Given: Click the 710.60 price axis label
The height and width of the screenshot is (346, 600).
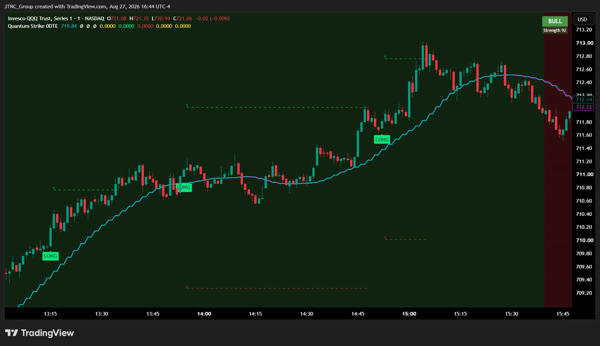Looking at the screenshot, I should [584, 201].
